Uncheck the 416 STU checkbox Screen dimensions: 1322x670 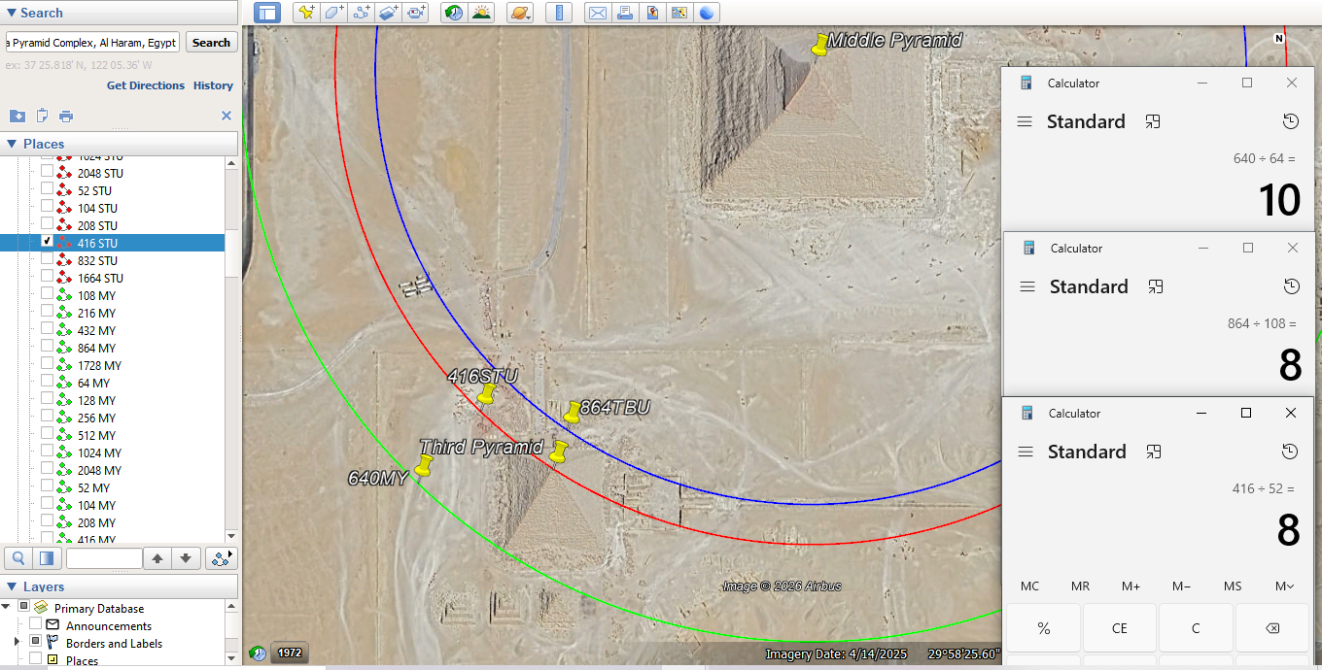pos(47,242)
